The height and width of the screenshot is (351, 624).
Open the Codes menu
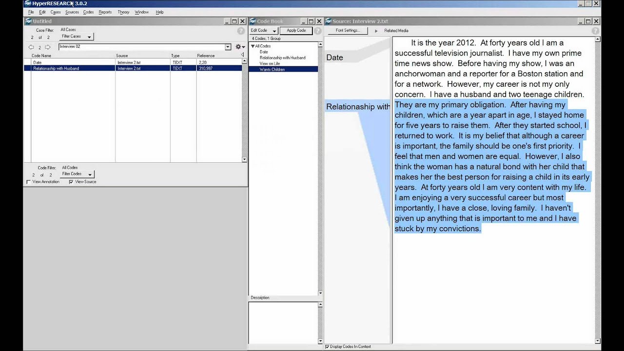click(x=88, y=12)
